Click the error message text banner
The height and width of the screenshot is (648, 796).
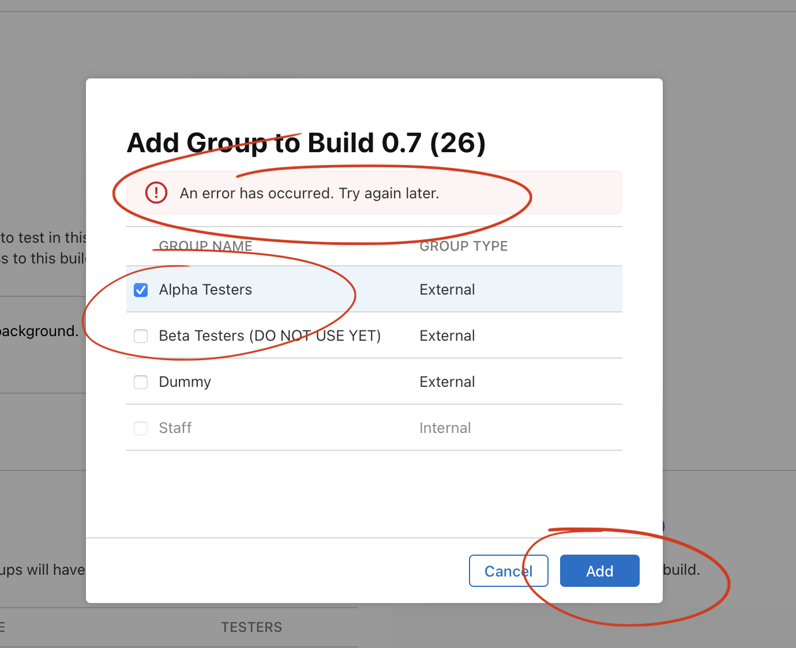pyautogui.click(x=309, y=193)
